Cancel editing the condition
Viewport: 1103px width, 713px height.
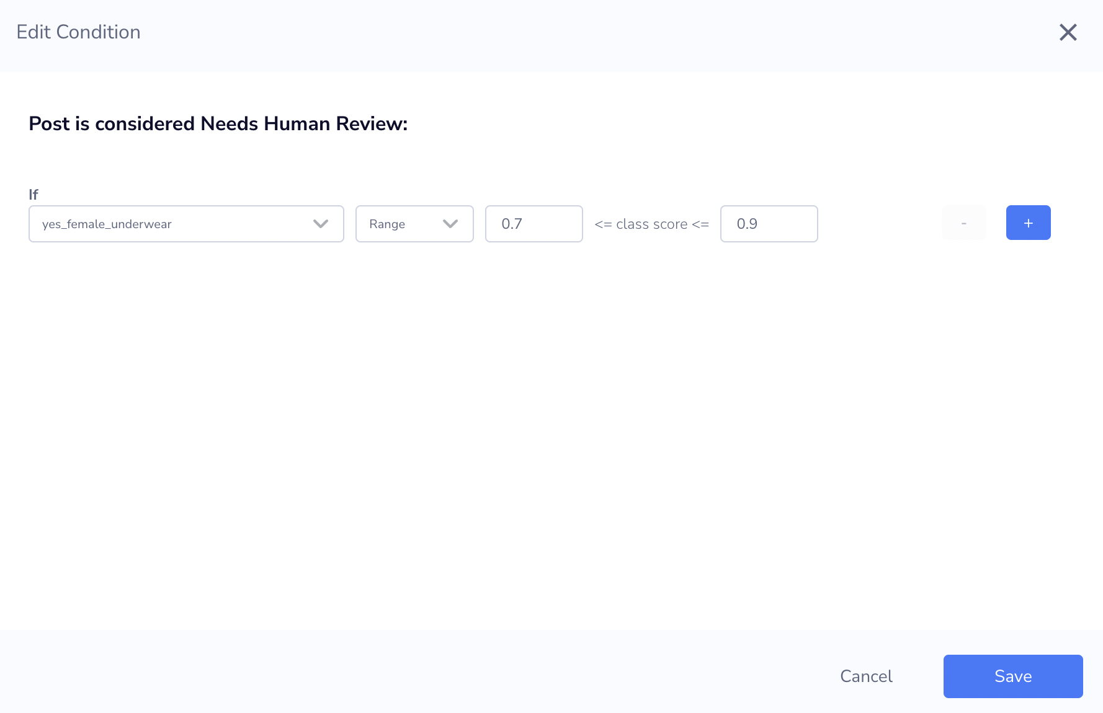pos(866,676)
